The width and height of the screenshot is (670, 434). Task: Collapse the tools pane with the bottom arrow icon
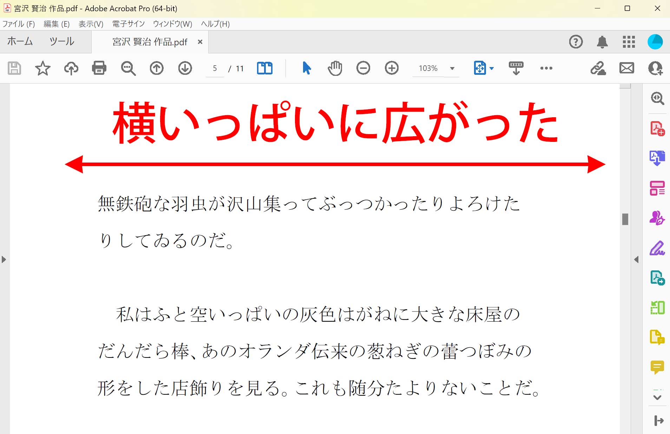(x=659, y=421)
